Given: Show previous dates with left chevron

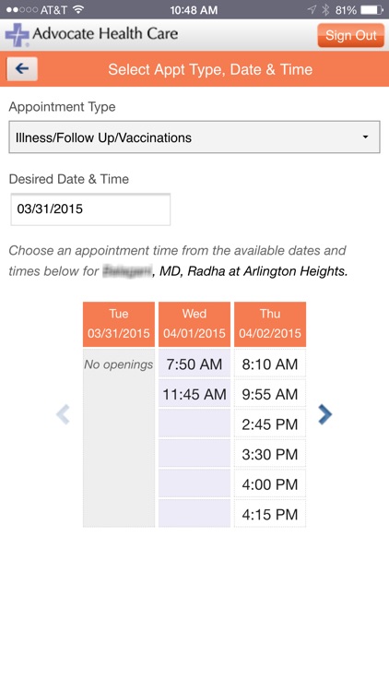Looking at the screenshot, I should tap(63, 414).
